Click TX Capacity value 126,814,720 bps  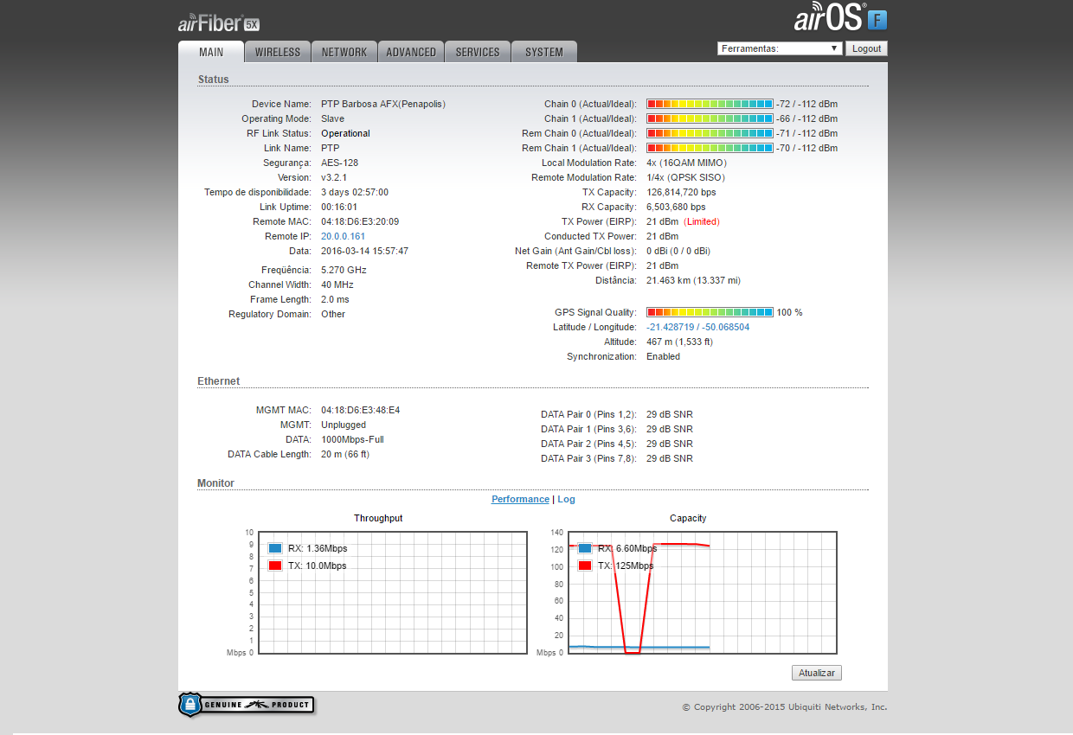point(681,192)
